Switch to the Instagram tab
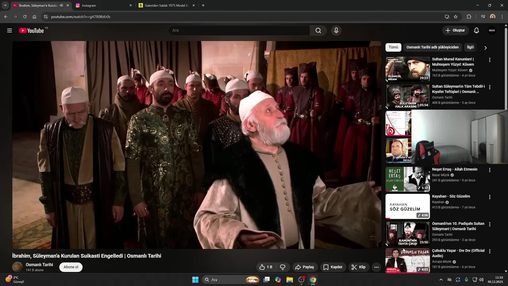 click(104, 6)
